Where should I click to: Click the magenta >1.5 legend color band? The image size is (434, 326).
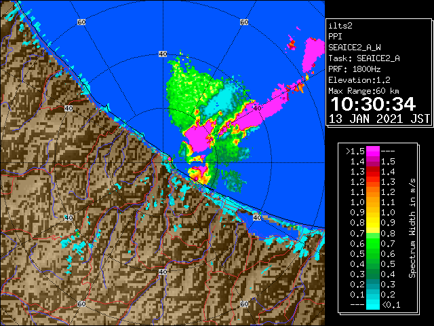(x=372, y=151)
